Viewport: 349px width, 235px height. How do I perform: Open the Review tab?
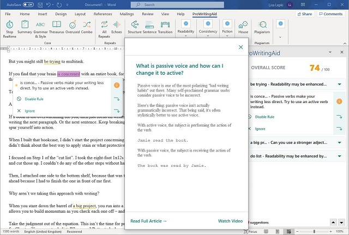pos(148,14)
